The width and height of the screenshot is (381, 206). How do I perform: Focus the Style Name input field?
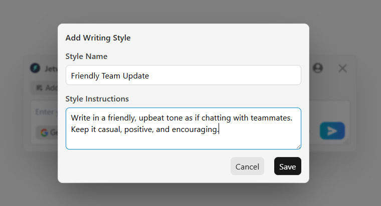pos(183,75)
